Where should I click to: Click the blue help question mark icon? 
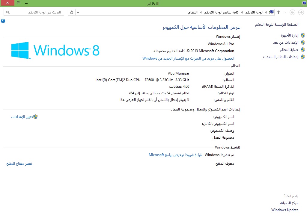click(x=3, y=21)
